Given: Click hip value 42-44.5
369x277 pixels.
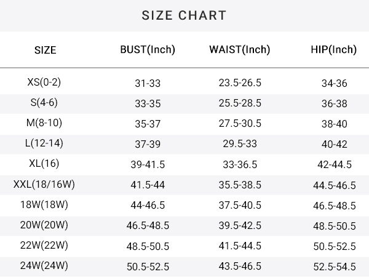Looking at the screenshot, I should point(335,164).
